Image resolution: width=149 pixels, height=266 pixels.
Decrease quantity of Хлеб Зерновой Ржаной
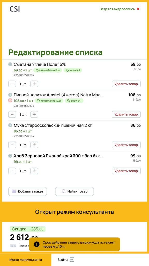[12, 171]
